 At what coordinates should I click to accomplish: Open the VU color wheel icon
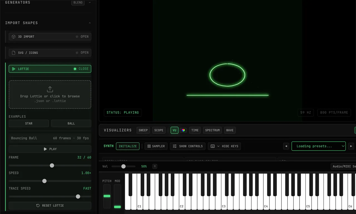pyautogui.click(x=183, y=130)
